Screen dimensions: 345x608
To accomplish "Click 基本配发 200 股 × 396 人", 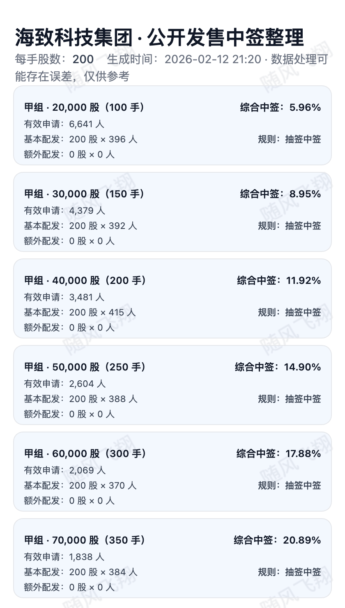I will click(80, 139).
